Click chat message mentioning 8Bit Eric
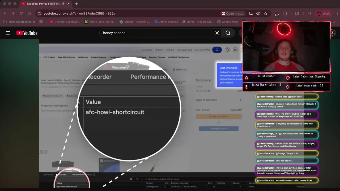 tap(287, 145)
